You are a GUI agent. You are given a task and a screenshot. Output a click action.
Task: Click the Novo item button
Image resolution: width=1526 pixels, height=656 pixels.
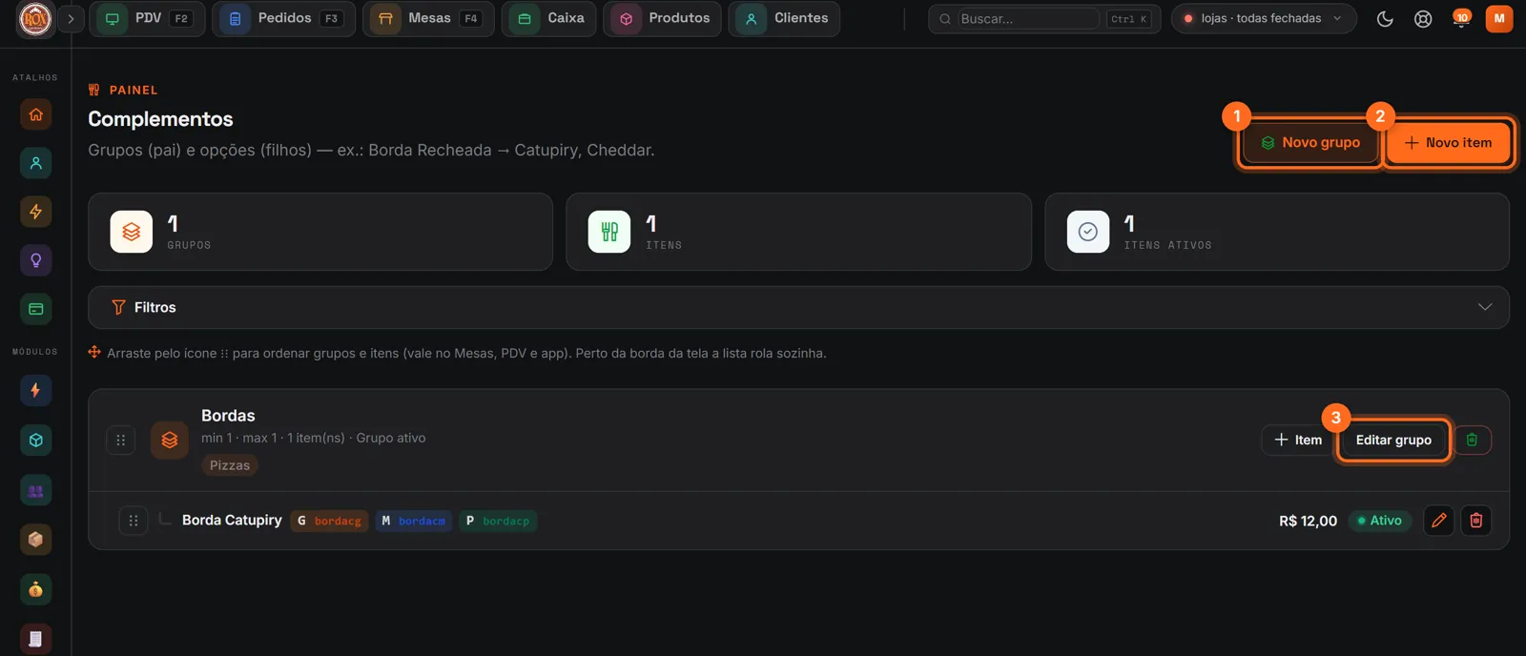pyautogui.click(x=1448, y=142)
